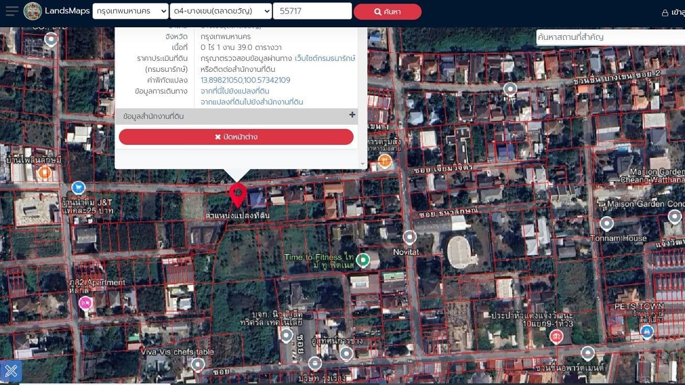Select the Time to Fitness green marker

pos(362,259)
